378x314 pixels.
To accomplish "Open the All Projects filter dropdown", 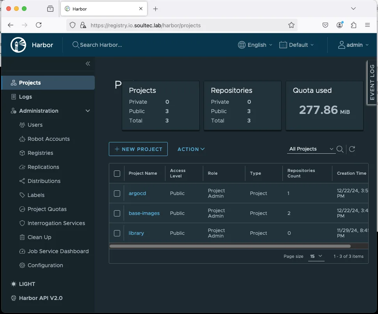I will (x=311, y=149).
